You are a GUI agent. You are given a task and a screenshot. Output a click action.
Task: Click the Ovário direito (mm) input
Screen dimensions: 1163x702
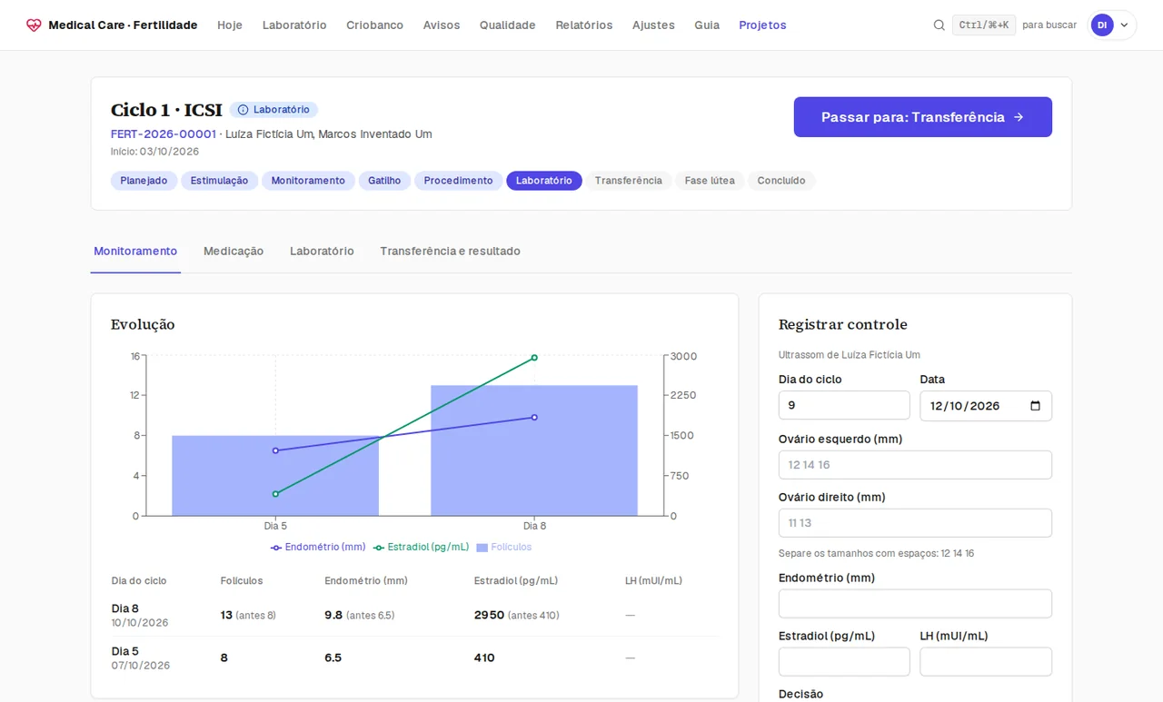click(x=915, y=523)
